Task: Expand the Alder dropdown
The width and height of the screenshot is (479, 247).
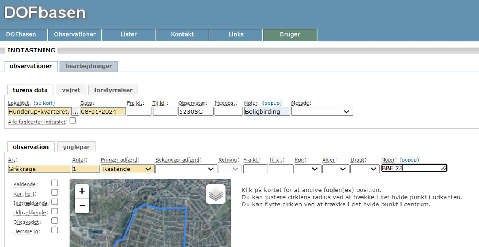Action: 336,169
